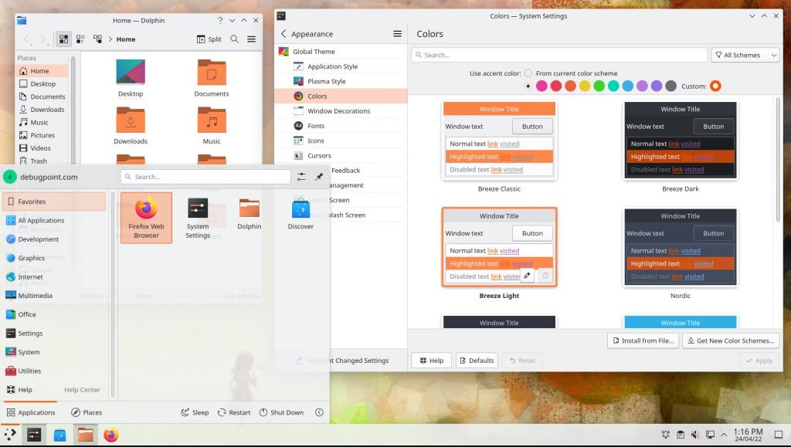Open the Downloads folder icon in Dolphin's file view
791x447 pixels.
tap(131, 120)
